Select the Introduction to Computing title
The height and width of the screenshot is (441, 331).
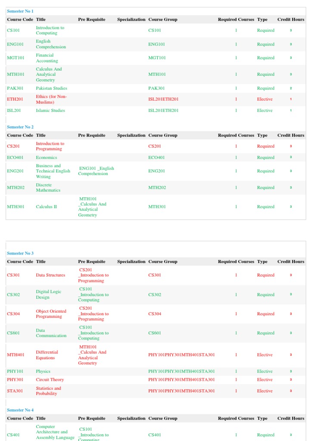50,31
